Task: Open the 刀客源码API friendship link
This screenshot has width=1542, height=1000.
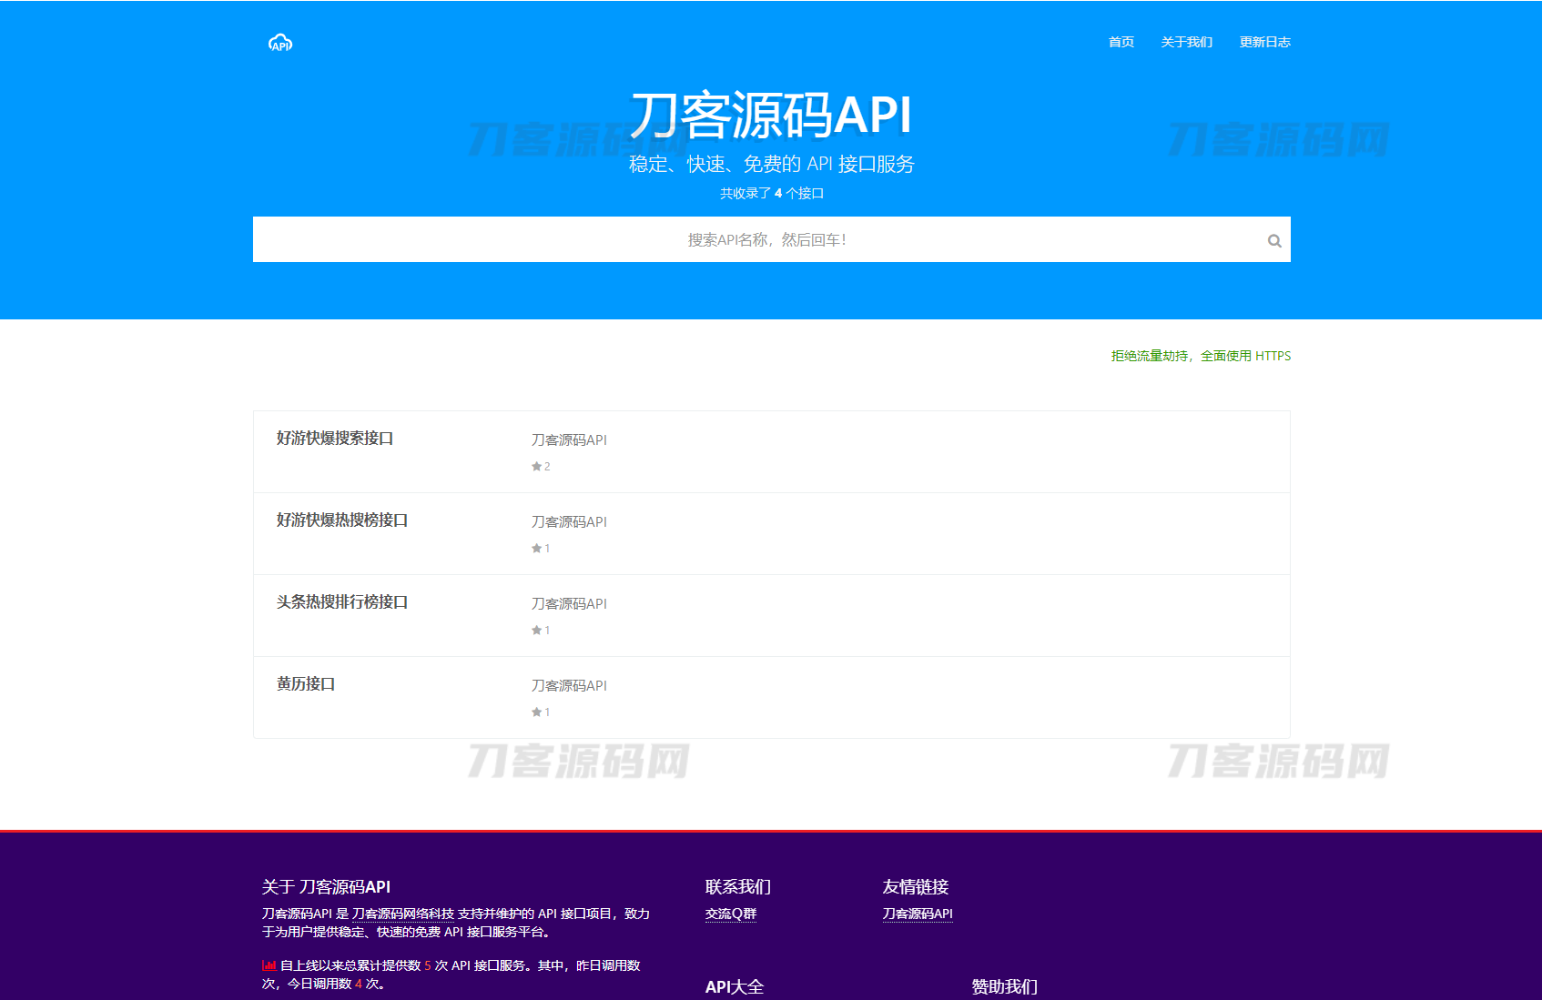Action: (916, 913)
